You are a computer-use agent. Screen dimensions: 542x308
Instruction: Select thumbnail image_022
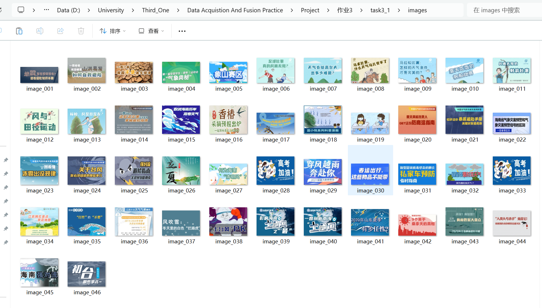point(512,123)
